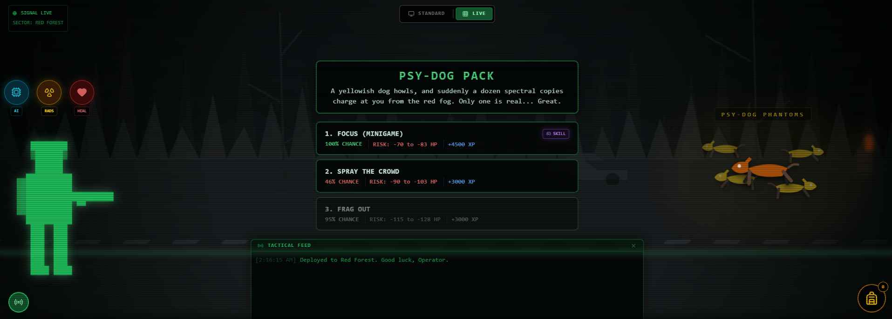Activate the AI chip icon
The width and height of the screenshot is (892, 319).
click(x=16, y=92)
